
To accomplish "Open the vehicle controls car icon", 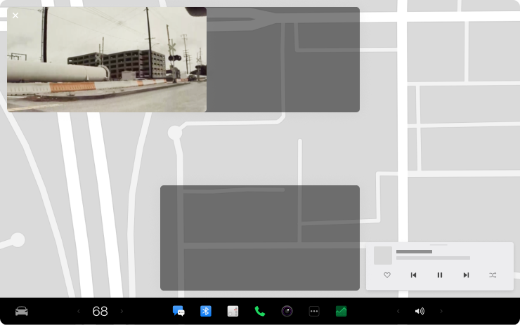I will pyautogui.click(x=22, y=311).
